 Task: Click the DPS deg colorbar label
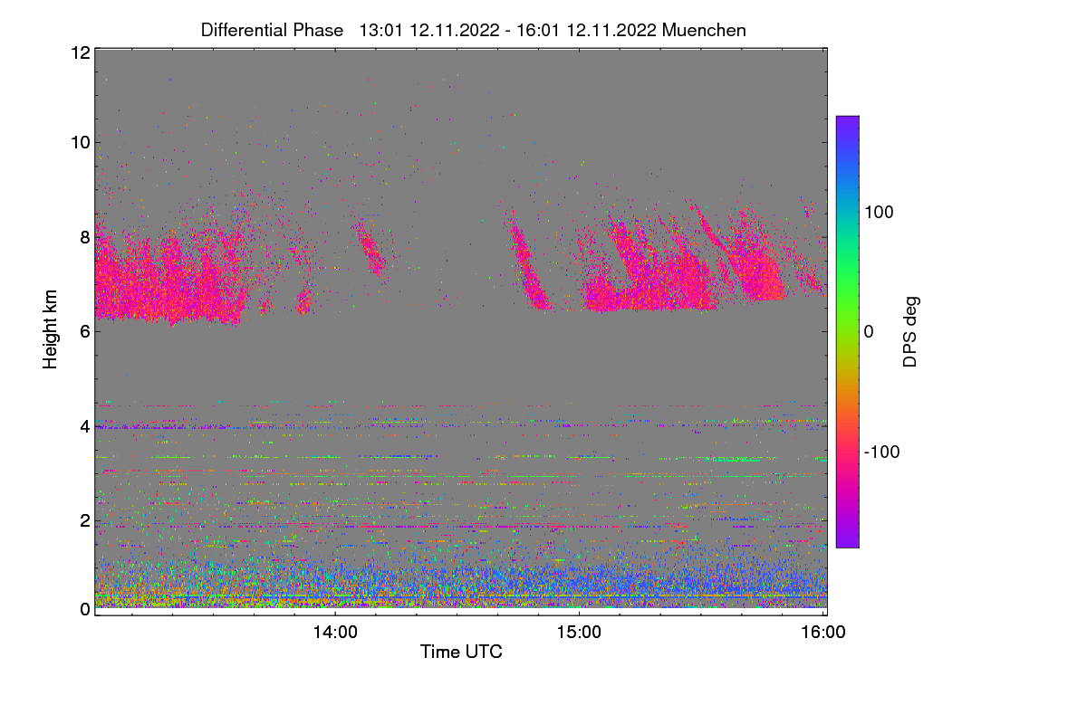click(911, 331)
